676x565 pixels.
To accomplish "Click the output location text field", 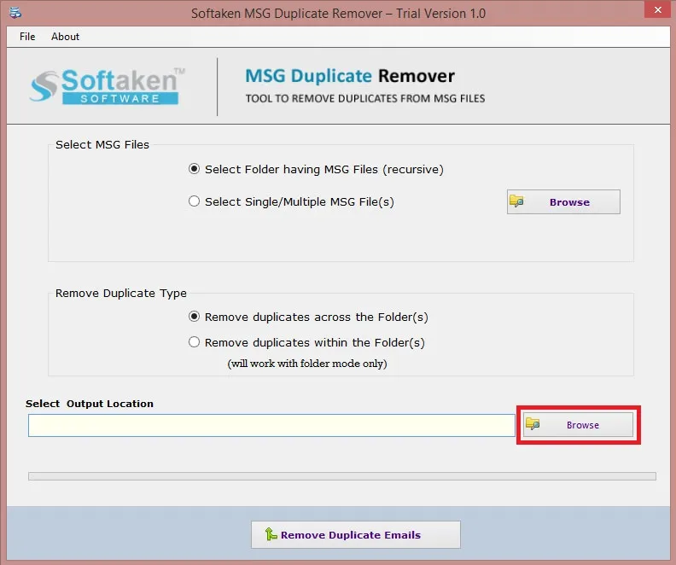I will [x=271, y=425].
